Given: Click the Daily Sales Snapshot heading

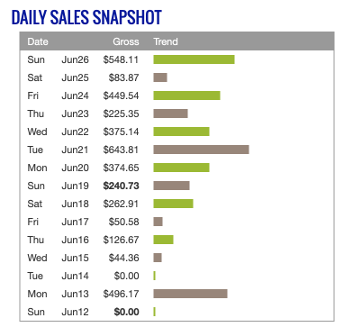Looking at the screenshot, I should tap(86, 17).
